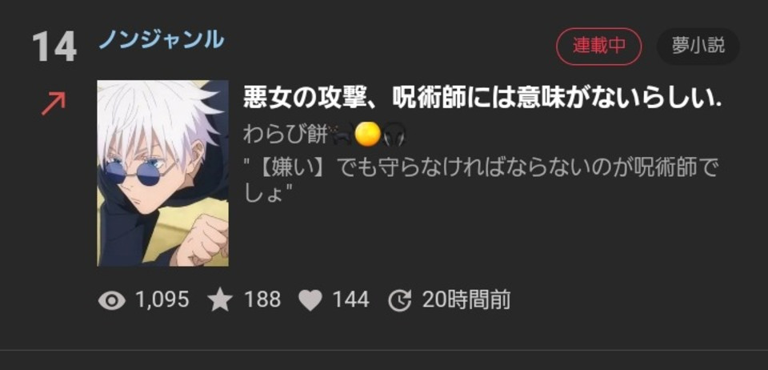The image size is (768, 370).
Task: Open author わらび餅 profile
Action: click(x=285, y=135)
